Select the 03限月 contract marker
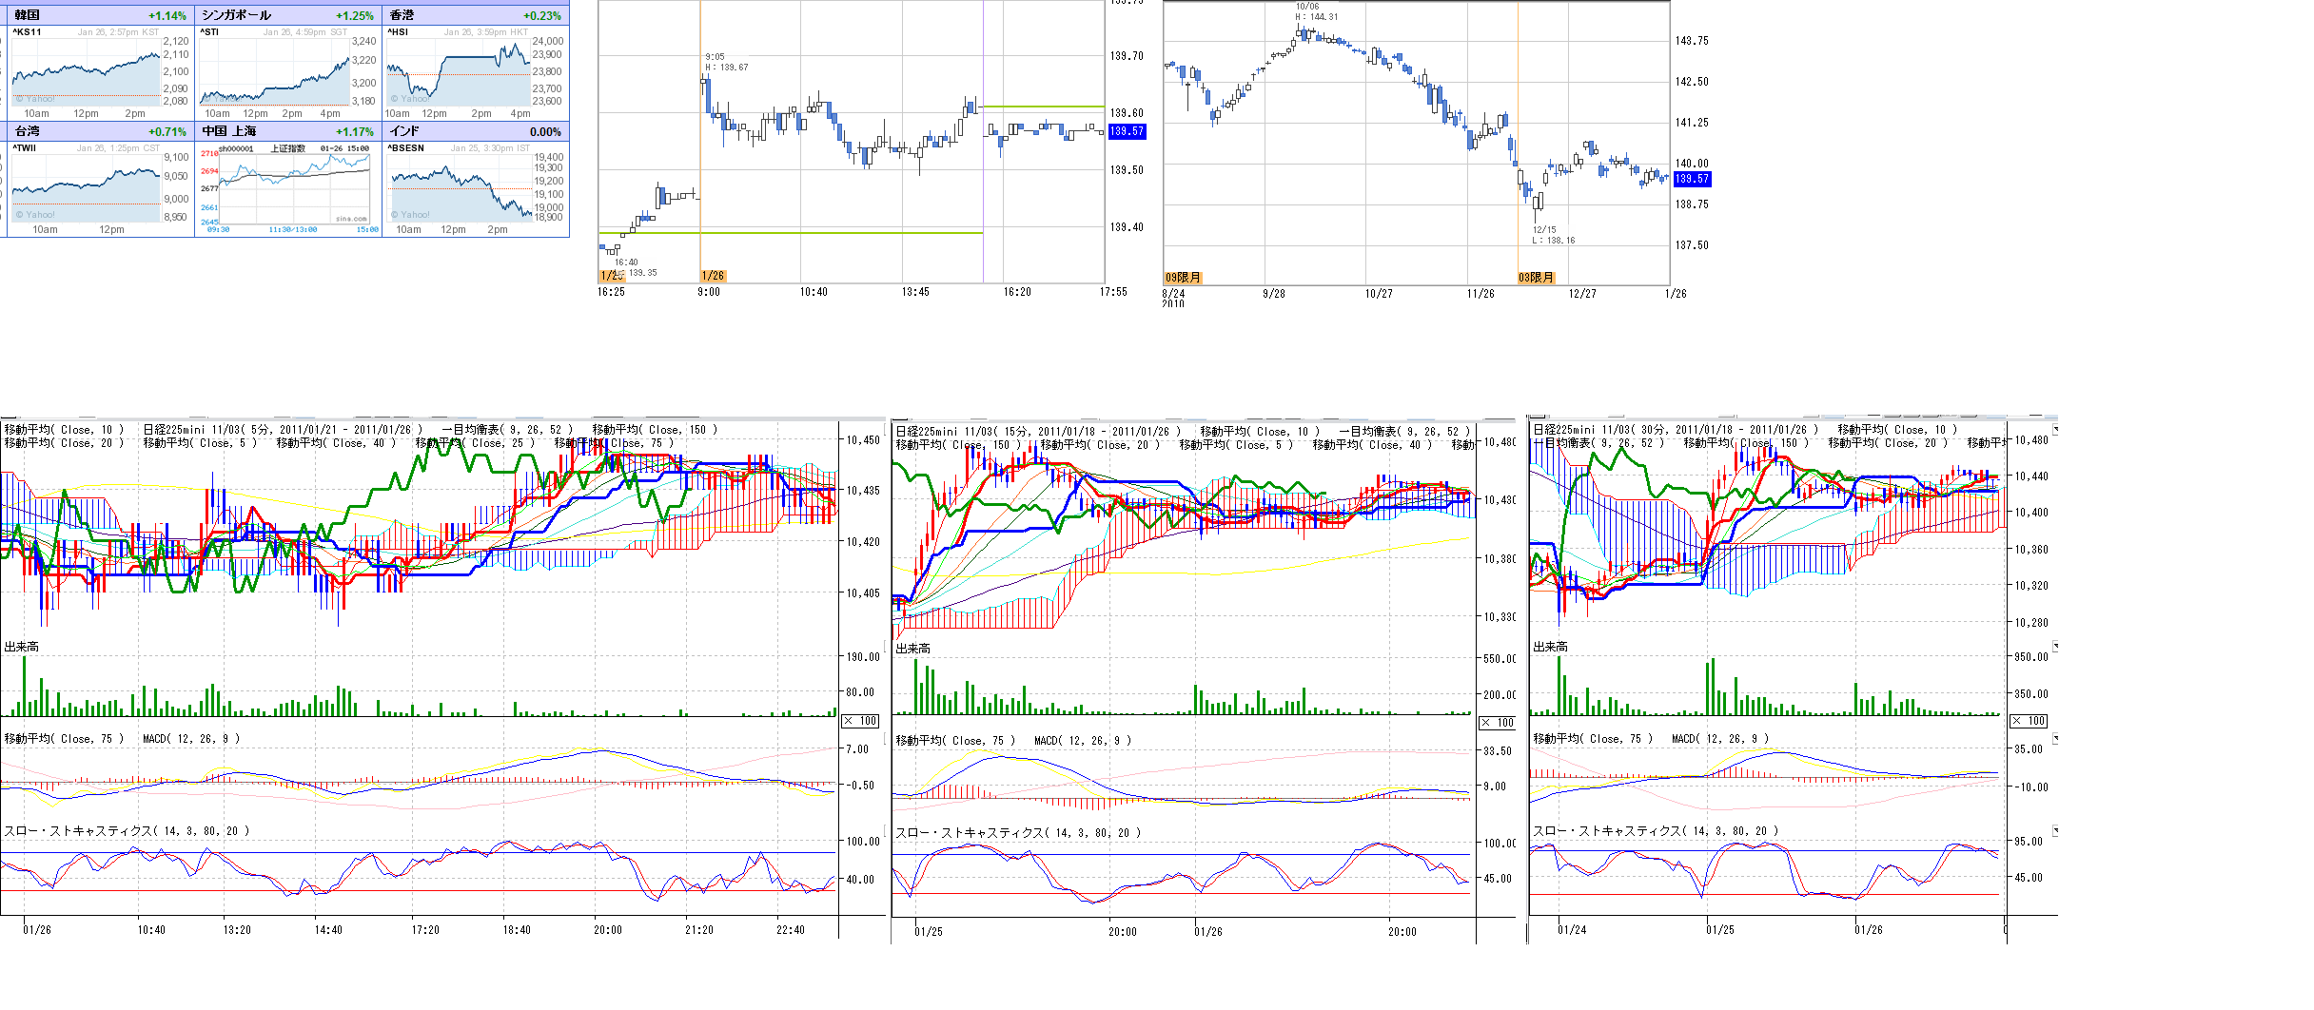The image size is (2314, 1010). click(x=1536, y=278)
